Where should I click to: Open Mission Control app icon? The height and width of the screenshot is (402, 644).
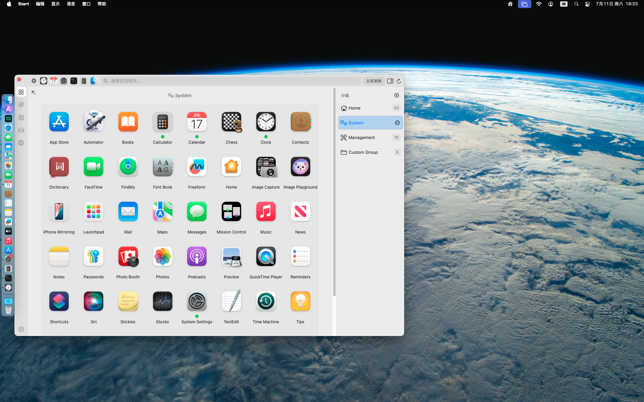[231, 211]
